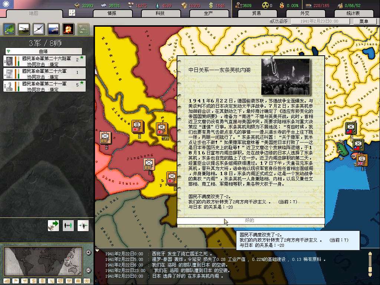380x285 pixels.
Task: Click the radiation nuclear count icon
Action: point(265,5)
